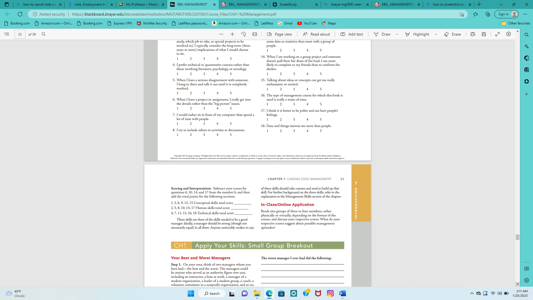533x300 pixels.
Task: Open the LastPass bookmark
Action: coord(264,23)
